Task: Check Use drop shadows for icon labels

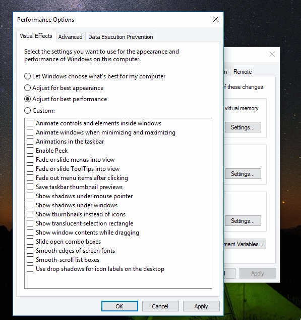Action: pyautogui.click(x=30, y=269)
